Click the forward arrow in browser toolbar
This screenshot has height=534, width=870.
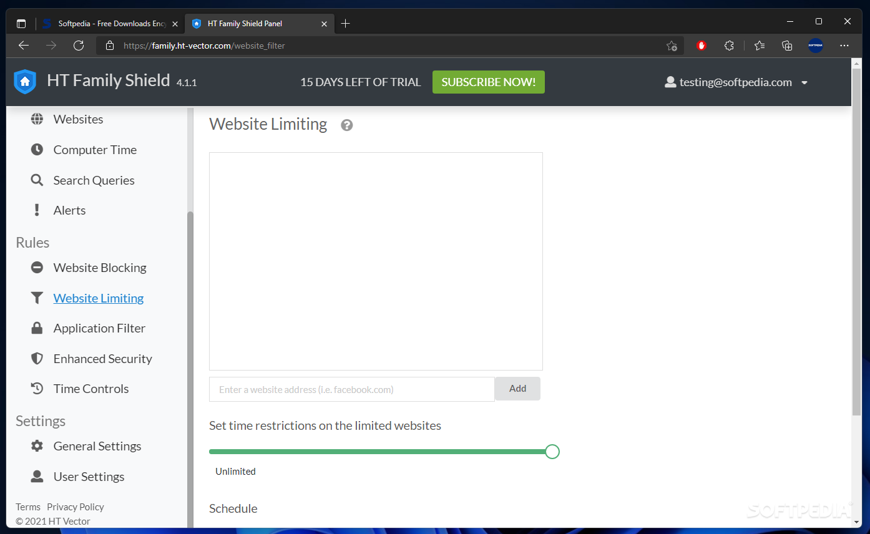point(51,46)
